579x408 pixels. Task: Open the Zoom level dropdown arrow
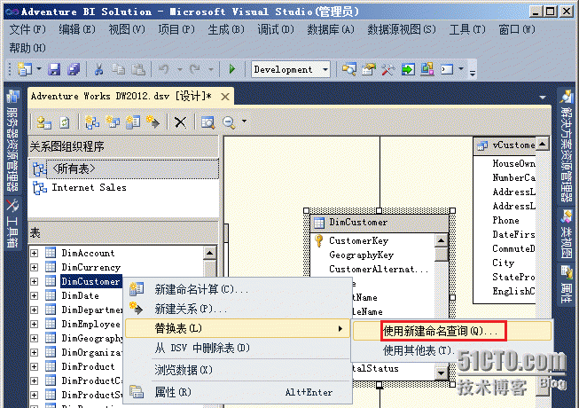coord(244,122)
